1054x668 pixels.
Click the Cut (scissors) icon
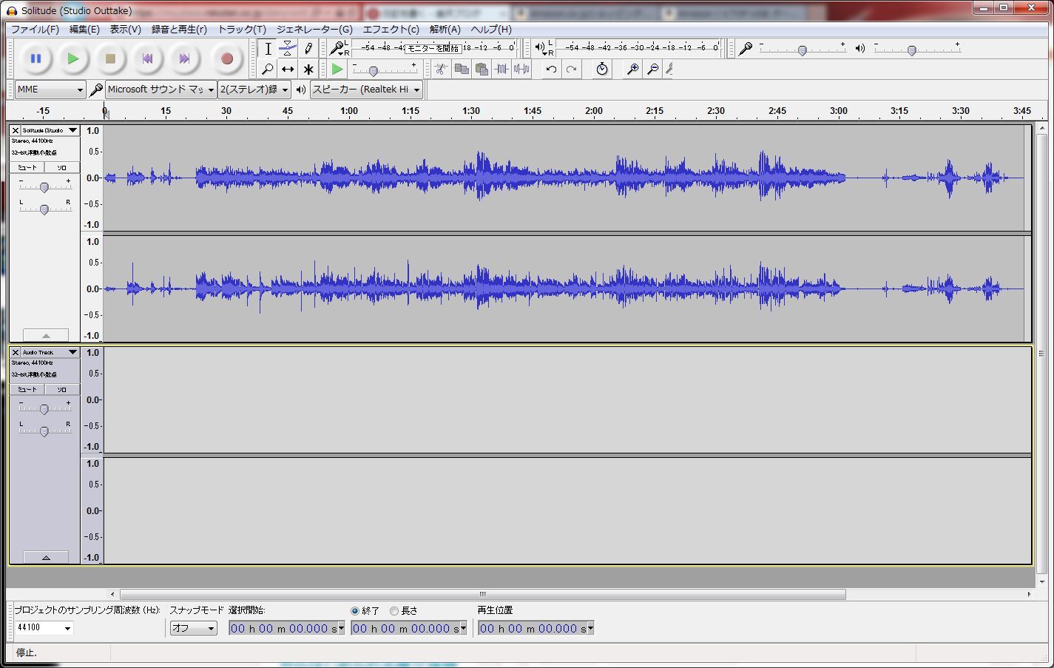(x=441, y=70)
